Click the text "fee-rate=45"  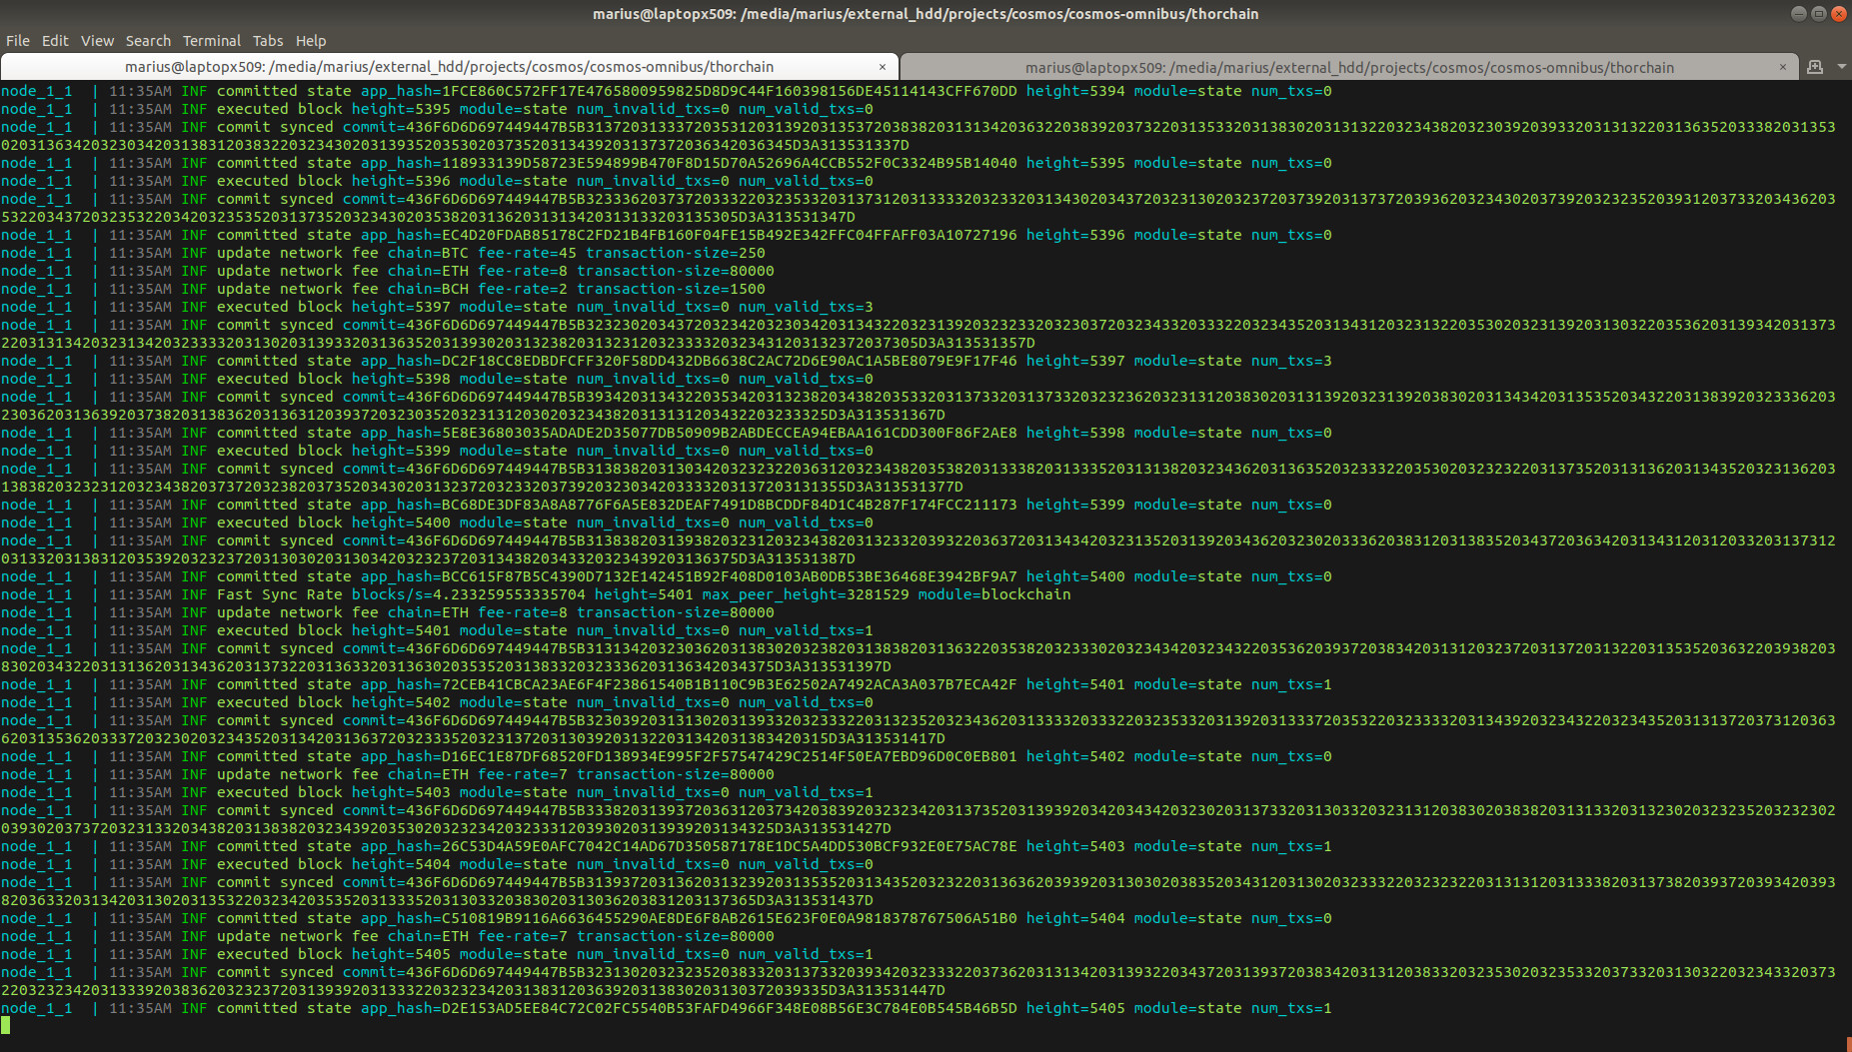pyautogui.click(x=527, y=253)
